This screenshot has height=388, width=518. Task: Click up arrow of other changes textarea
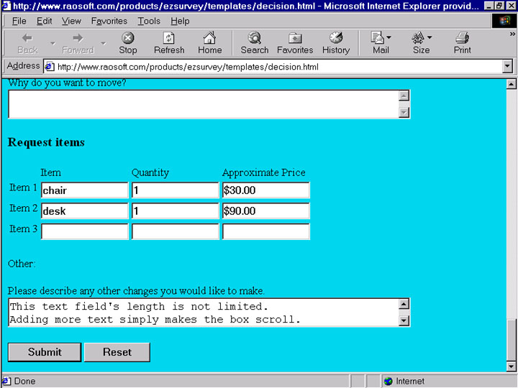404,304
